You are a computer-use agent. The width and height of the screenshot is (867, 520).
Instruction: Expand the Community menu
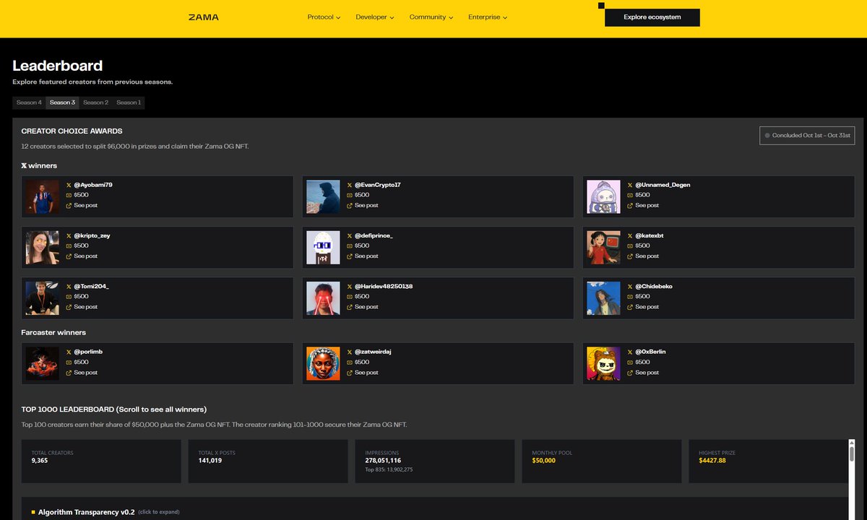(431, 17)
